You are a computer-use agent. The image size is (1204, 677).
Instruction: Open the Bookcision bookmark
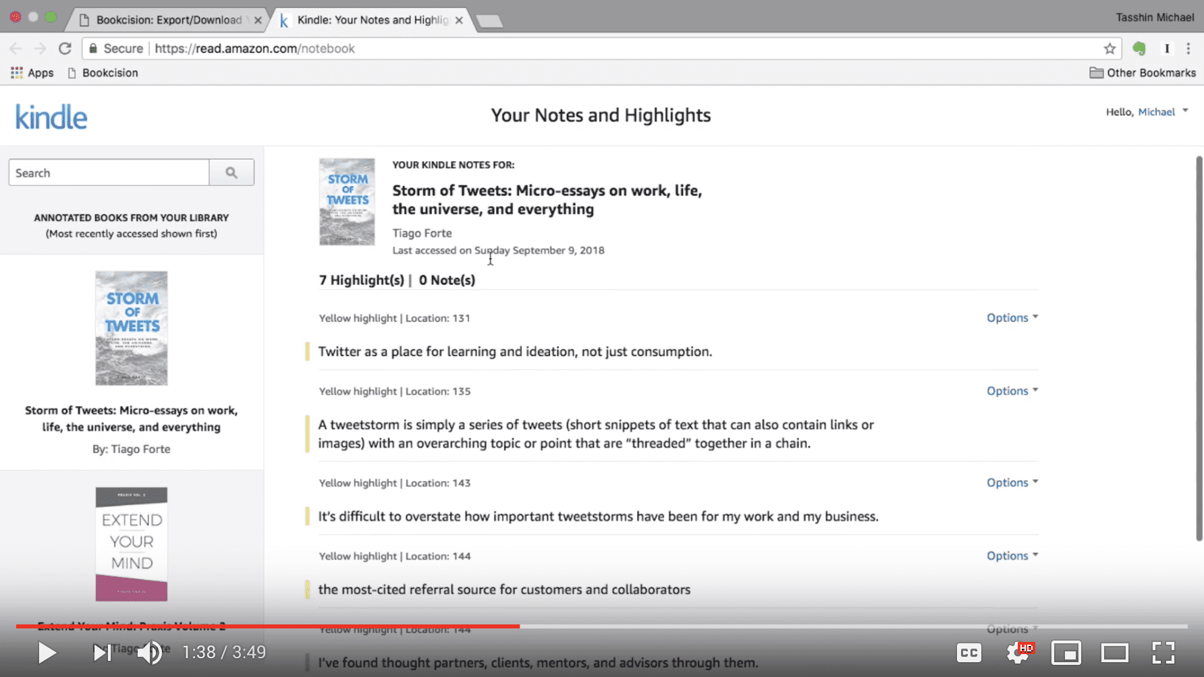103,73
